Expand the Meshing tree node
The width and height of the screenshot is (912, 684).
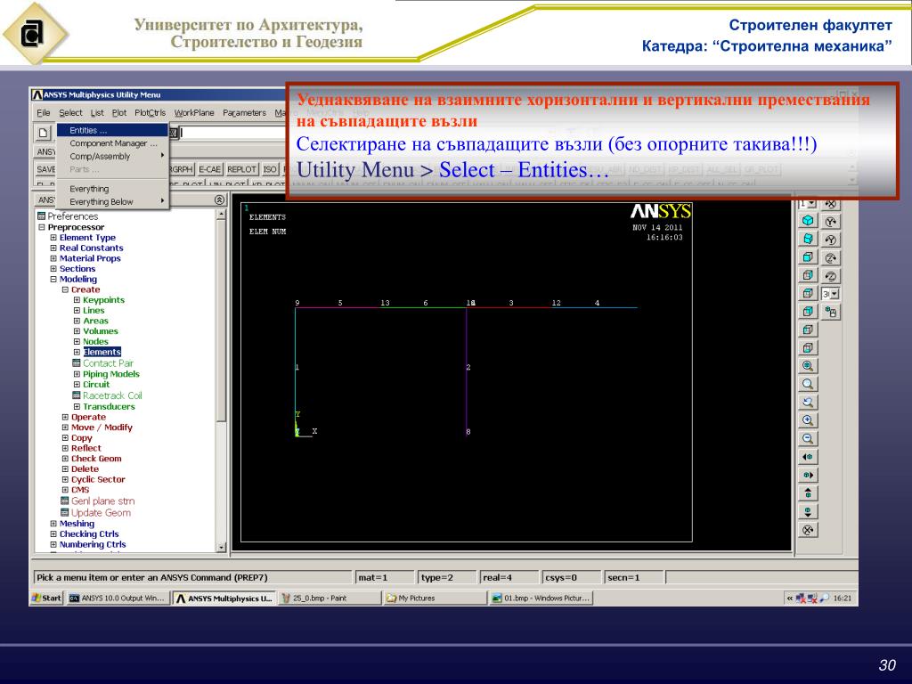coord(53,524)
